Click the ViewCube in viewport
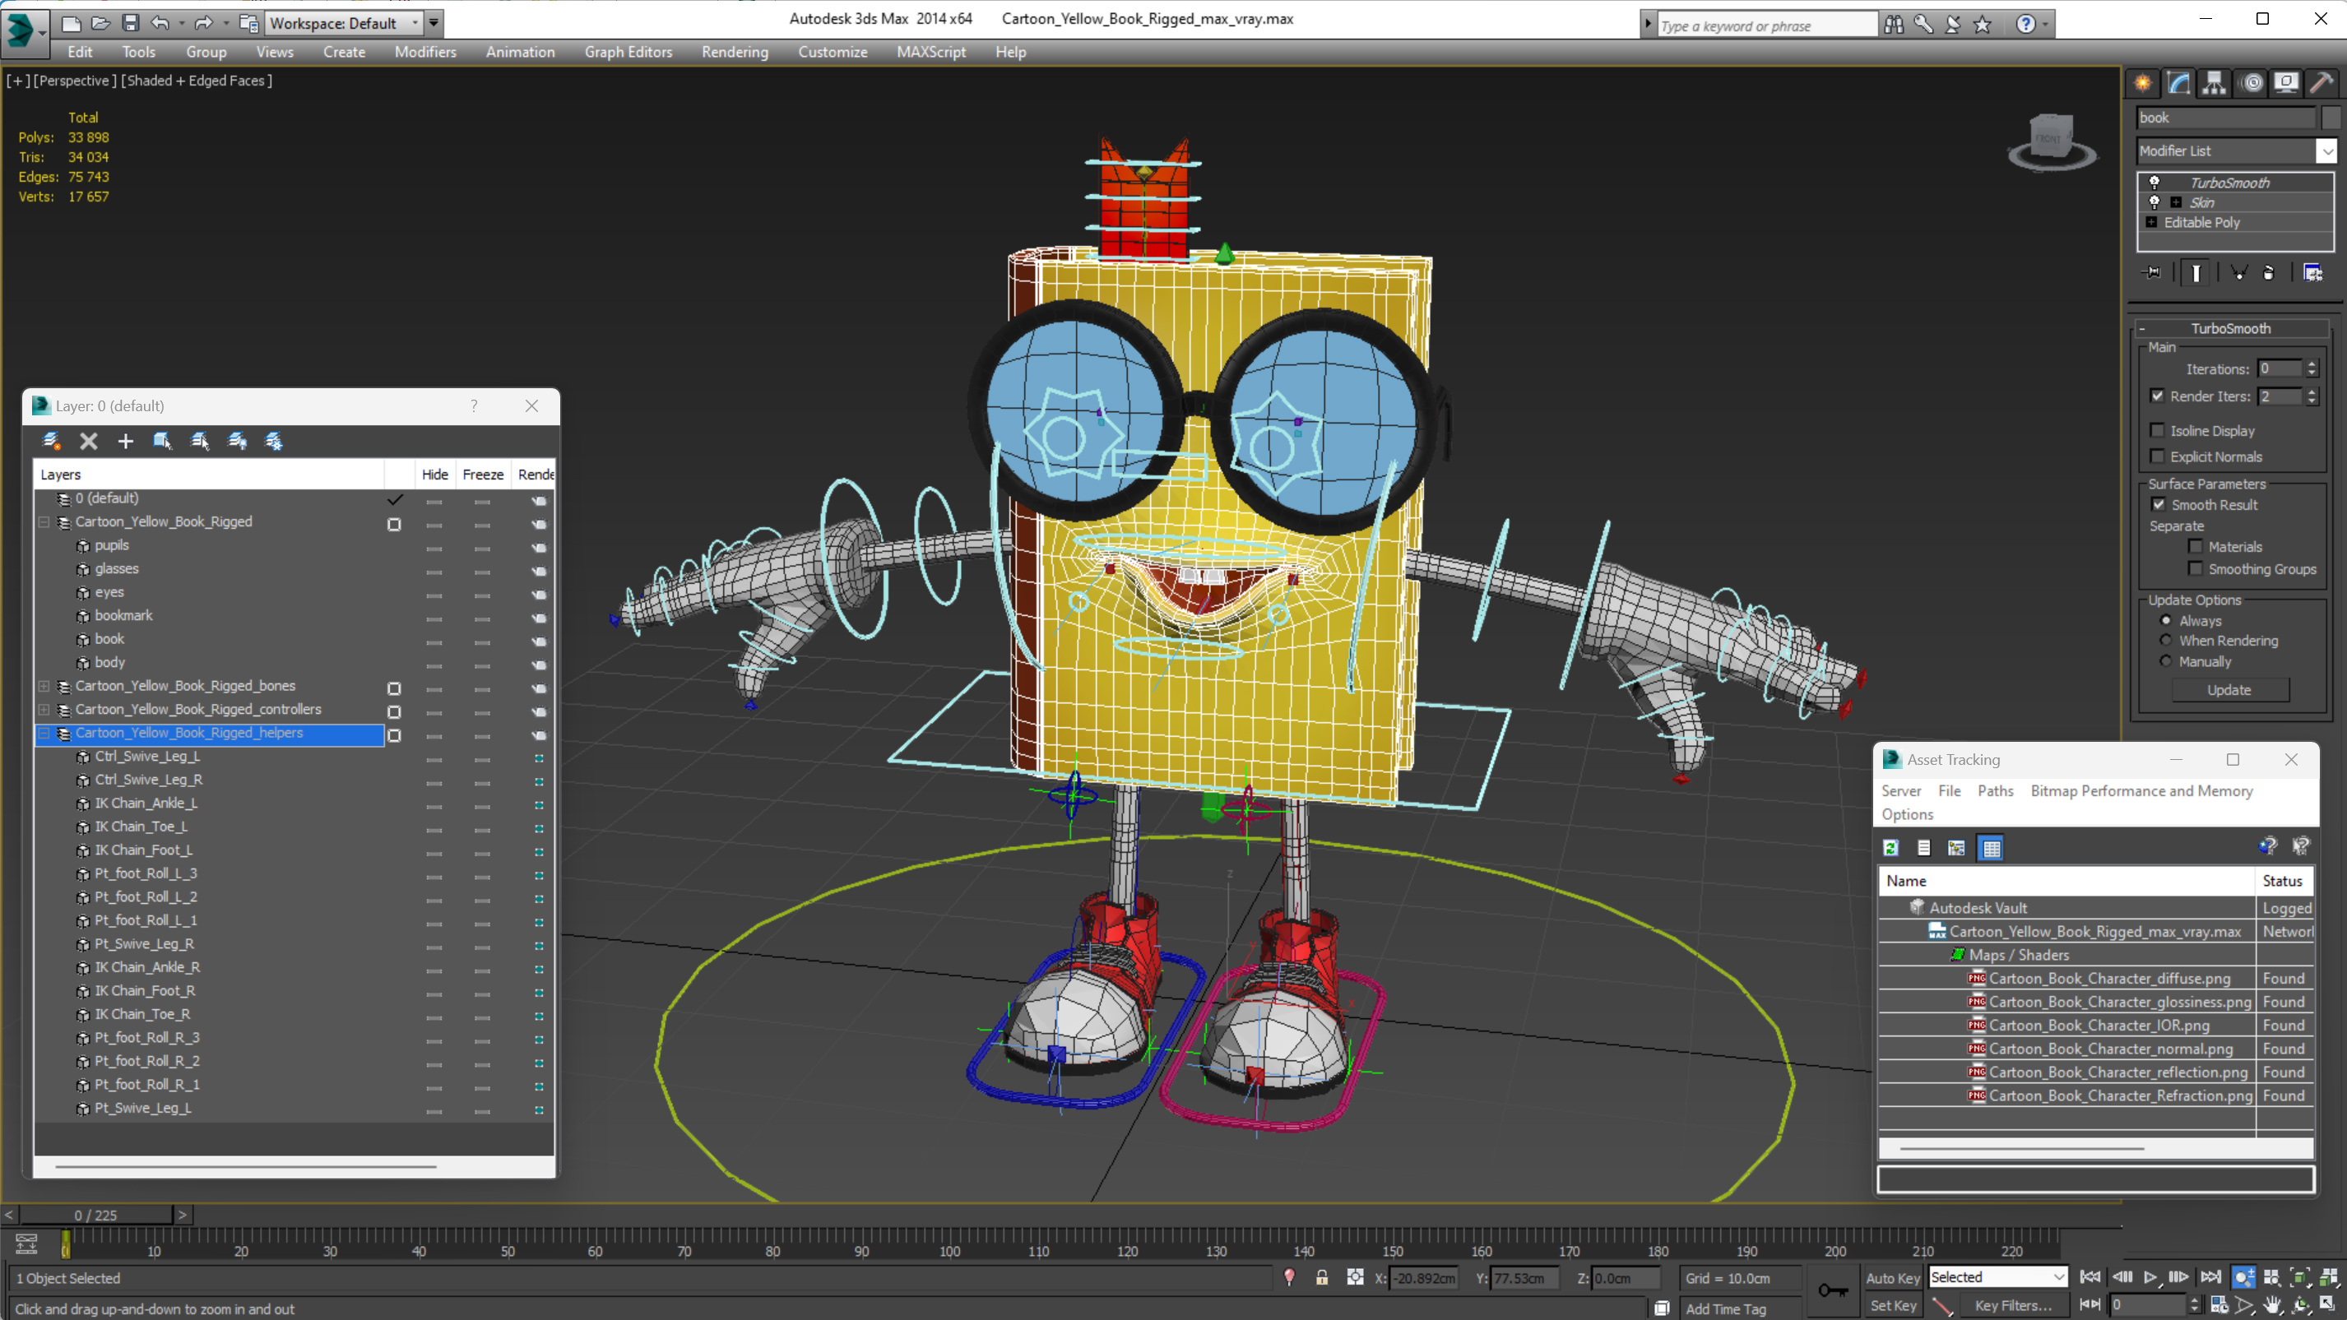 (2052, 141)
